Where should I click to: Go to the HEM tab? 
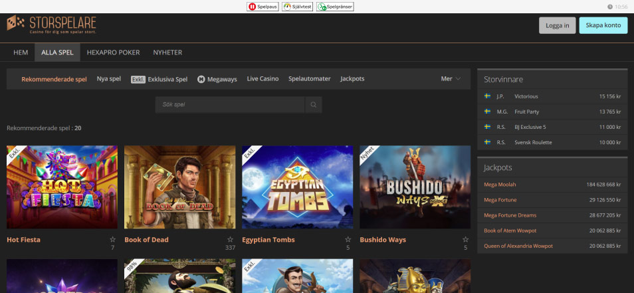21,52
